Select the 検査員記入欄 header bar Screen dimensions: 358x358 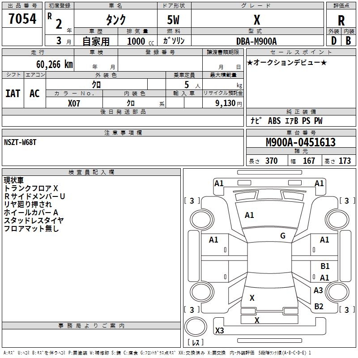pyautogui.click(x=91, y=172)
